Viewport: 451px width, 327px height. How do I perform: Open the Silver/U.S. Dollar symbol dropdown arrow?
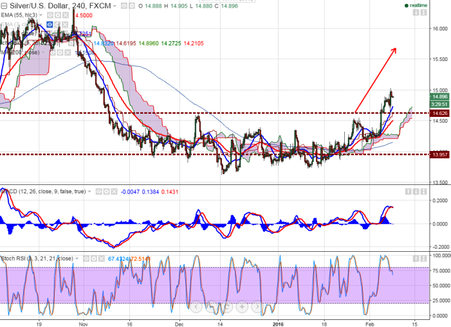pos(115,6)
